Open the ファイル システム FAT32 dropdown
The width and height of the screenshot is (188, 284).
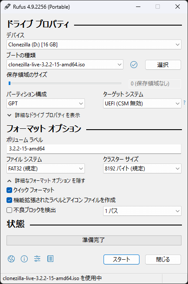pyautogui.click(x=45, y=169)
